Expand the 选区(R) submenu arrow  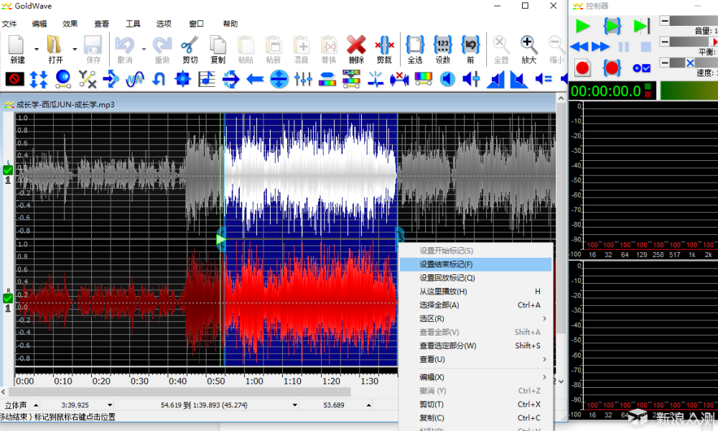544,318
